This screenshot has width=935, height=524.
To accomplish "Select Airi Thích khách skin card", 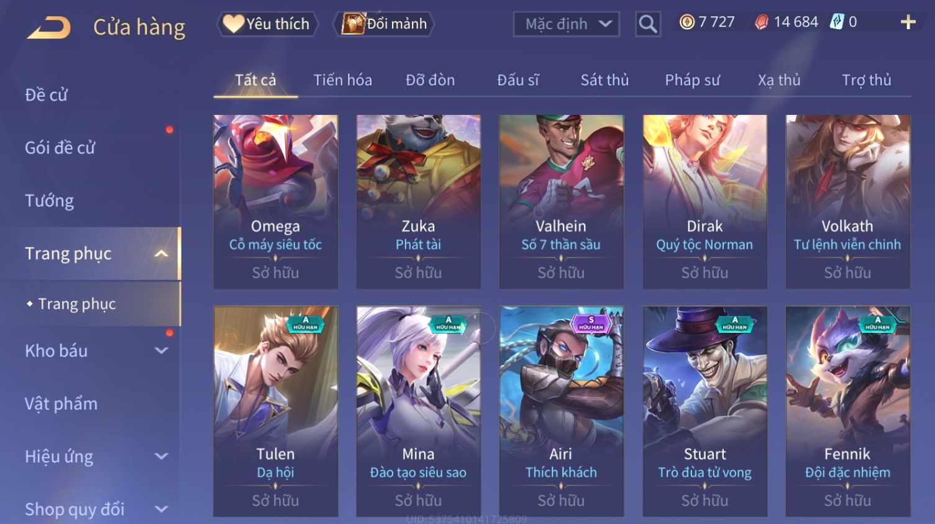I will [x=561, y=411].
